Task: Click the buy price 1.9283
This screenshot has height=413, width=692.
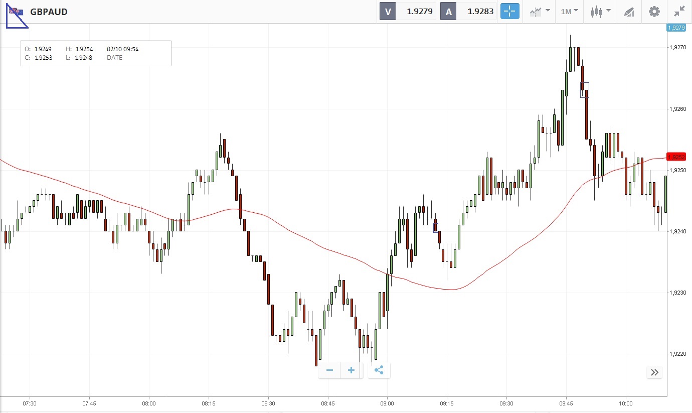Action: point(480,12)
